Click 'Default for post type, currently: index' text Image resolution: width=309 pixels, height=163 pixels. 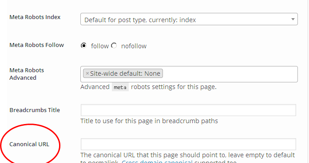(x=140, y=20)
